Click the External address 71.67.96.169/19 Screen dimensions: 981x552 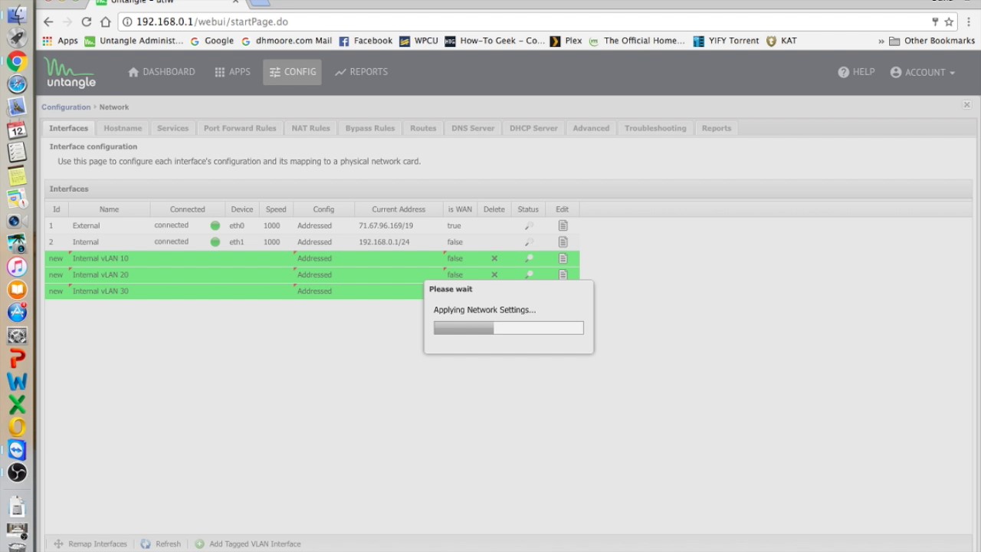coord(386,225)
